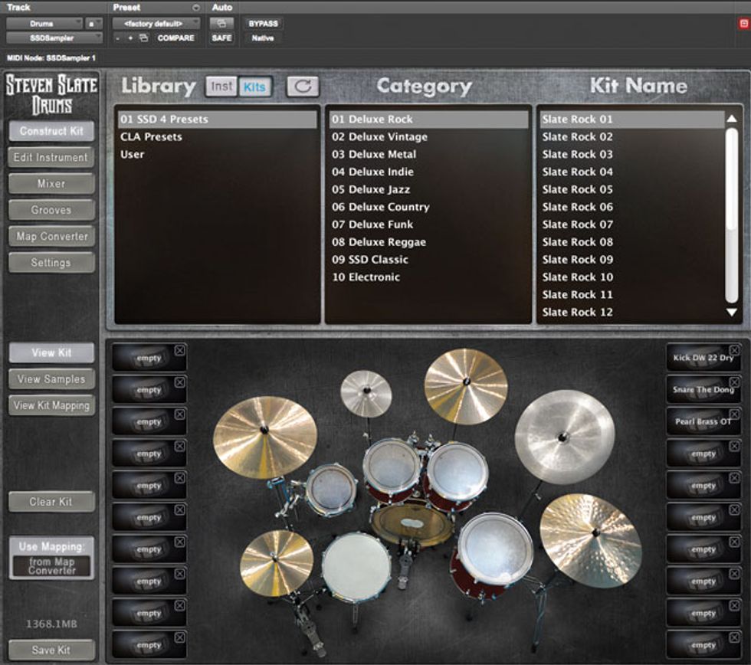Image resolution: width=751 pixels, height=665 pixels.
Task: Select the User library
Action: click(x=218, y=155)
